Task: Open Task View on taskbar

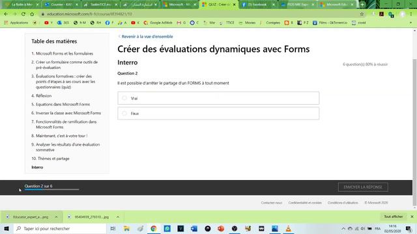Action: point(113,228)
